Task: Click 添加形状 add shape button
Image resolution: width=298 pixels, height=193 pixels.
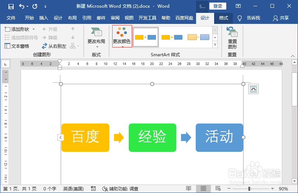Action: click(x=17, y=29)
